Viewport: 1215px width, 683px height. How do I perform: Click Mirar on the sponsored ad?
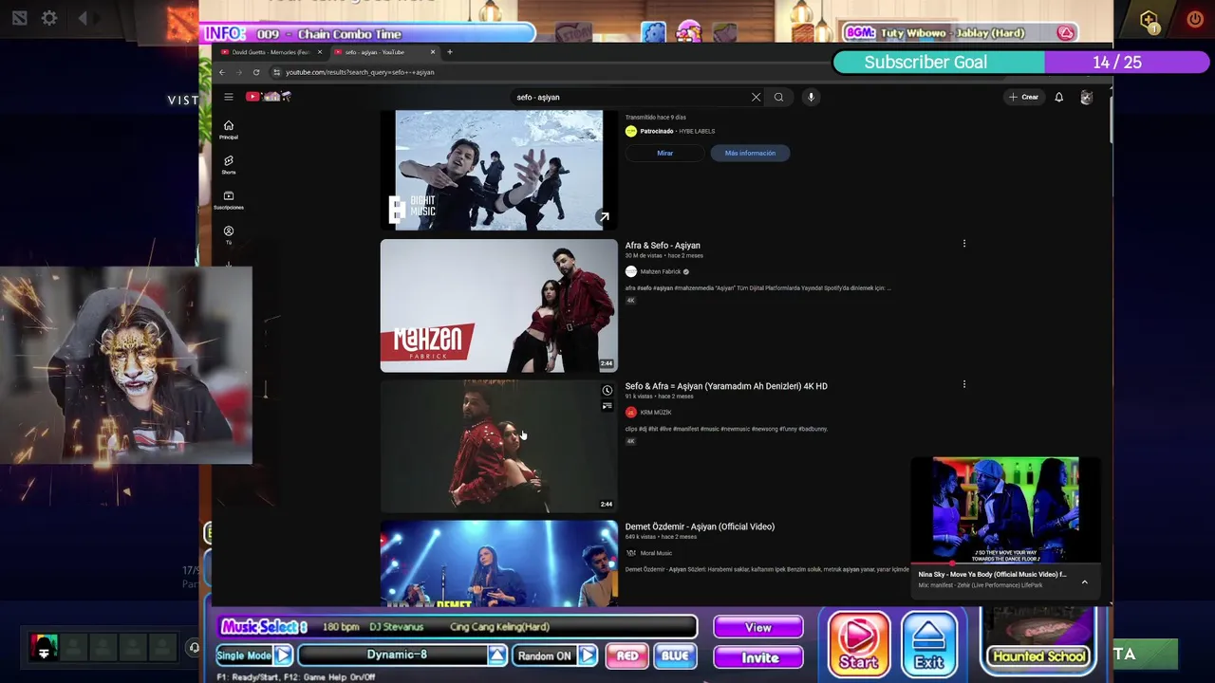(x=664, y=153)
